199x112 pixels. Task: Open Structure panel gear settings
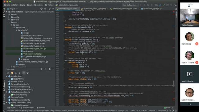(50, 69)
